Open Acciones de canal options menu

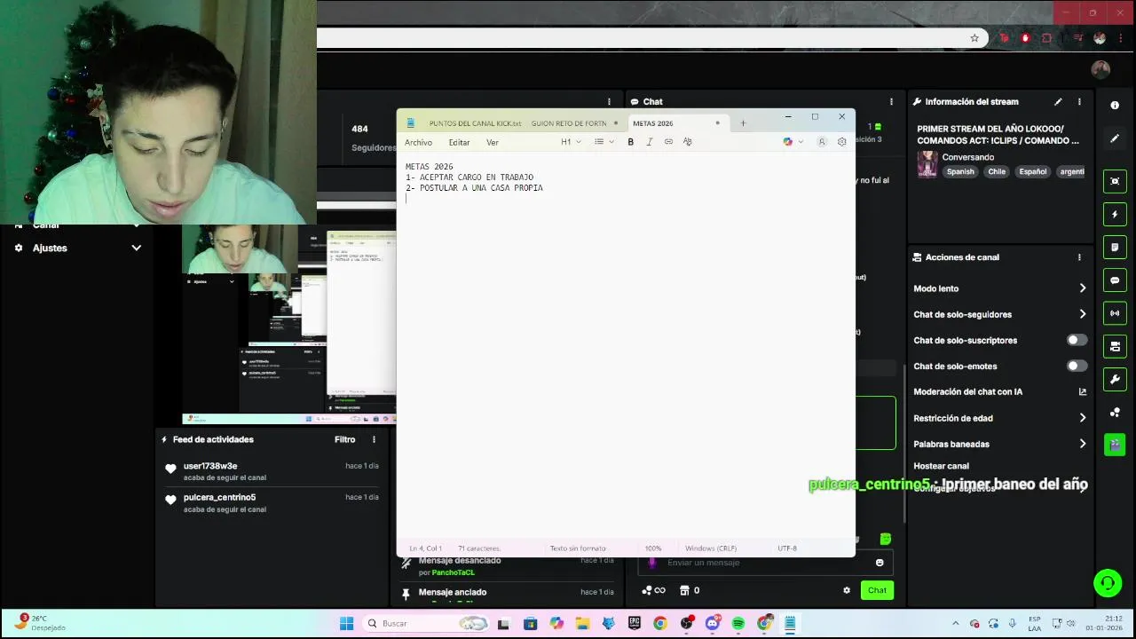[1079, 257]
